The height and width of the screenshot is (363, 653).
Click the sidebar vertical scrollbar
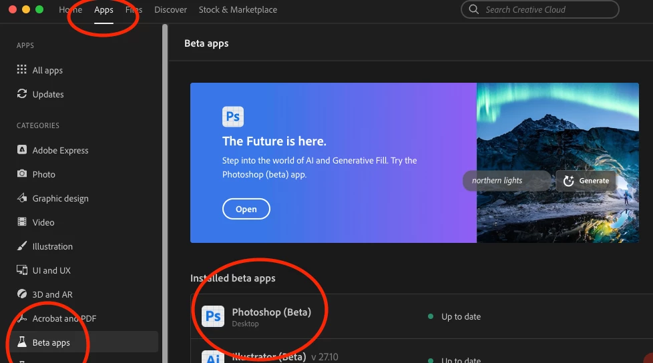pos(165,194)
